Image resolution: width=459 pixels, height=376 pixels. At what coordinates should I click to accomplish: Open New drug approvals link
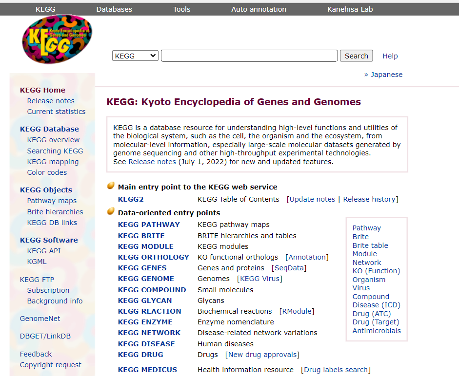(x=262, y=355)
